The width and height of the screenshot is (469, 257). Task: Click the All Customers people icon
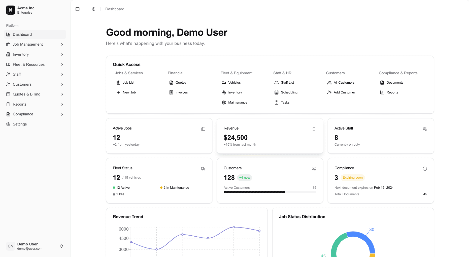[329, 83]
